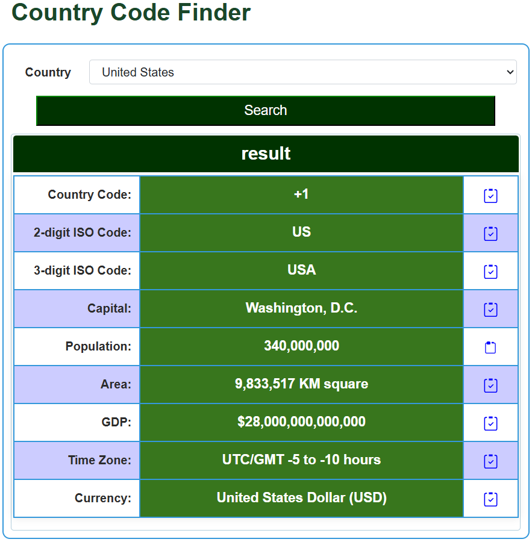Click the 340,000,000 population value
This screenshot has height=542, width=532.
pyautogui.click(x=301, y=346)
